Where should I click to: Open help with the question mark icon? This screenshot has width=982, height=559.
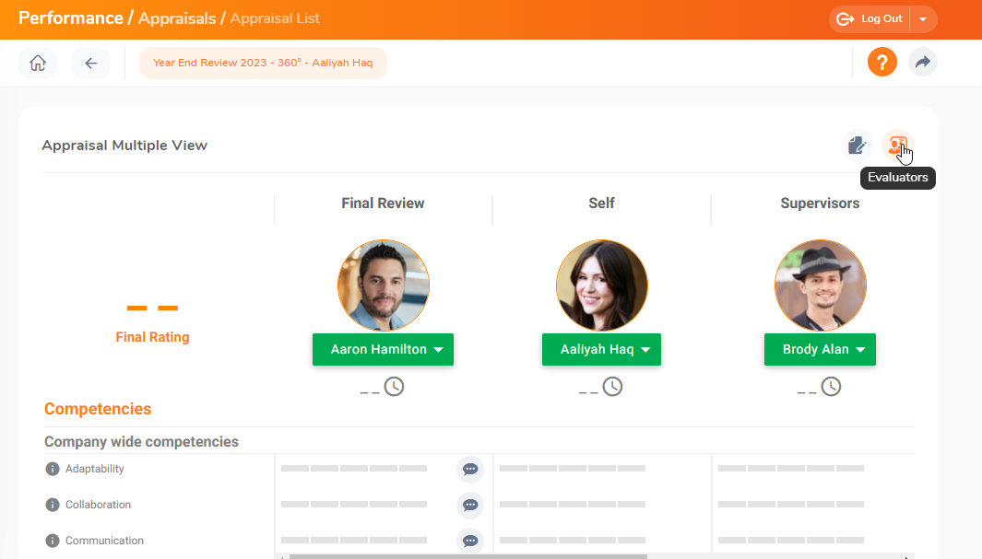881,63
